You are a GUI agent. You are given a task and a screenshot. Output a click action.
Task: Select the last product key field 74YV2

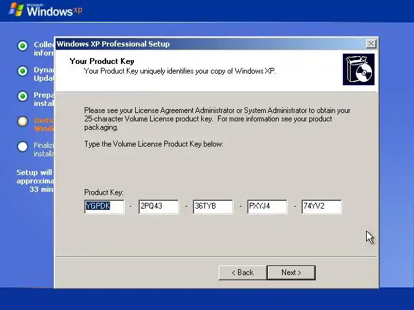click(321, 207)
